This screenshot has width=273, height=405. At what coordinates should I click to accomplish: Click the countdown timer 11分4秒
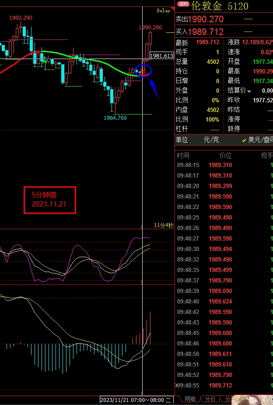[164, 225]
